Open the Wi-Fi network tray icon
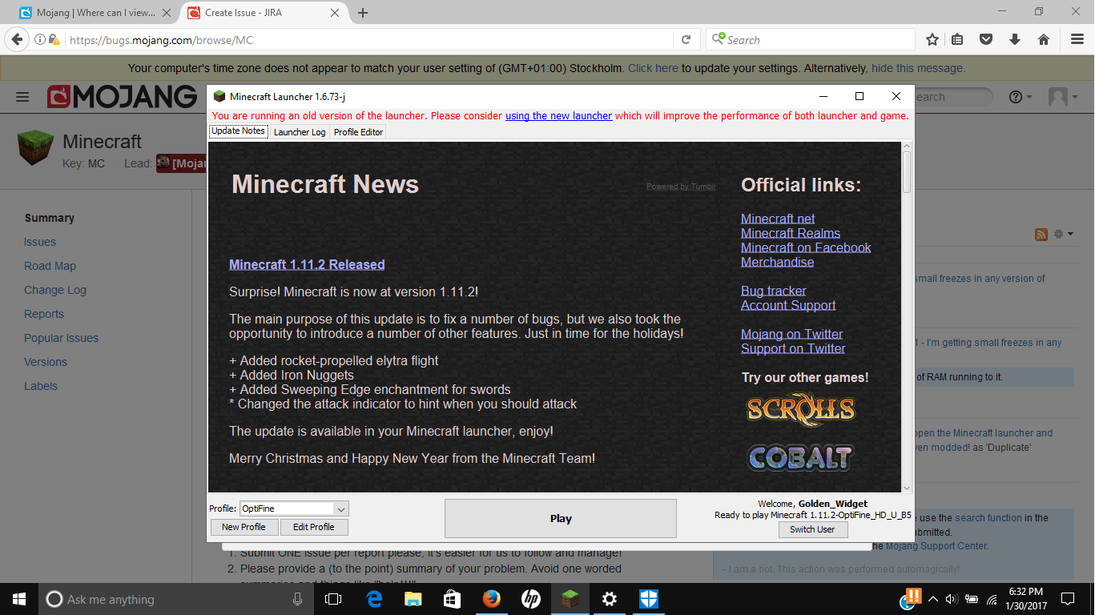The width and height of the screenshot is (1095, 615). (x=992, y=599)
